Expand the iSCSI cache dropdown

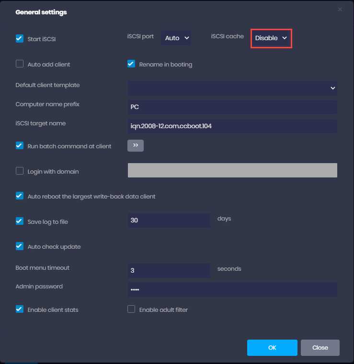[x=271, y=38]
